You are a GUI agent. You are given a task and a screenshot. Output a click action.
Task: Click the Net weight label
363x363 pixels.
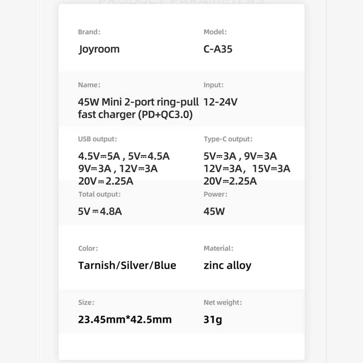223,302
